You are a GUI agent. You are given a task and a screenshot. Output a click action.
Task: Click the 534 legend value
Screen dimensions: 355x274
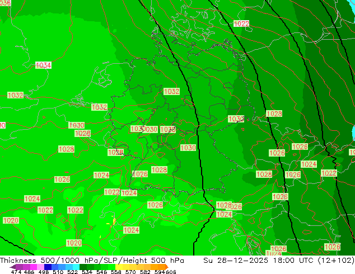[87, 272]
